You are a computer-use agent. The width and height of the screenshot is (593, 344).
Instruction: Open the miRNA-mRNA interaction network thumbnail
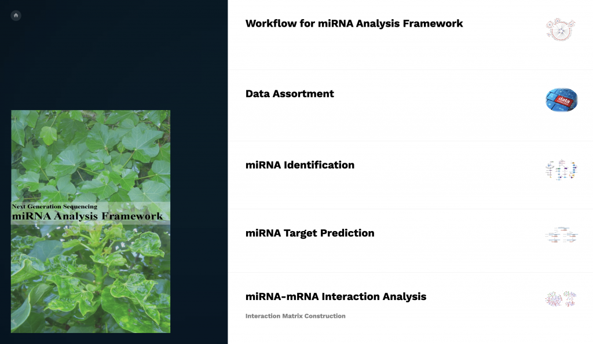coord(561,299)
